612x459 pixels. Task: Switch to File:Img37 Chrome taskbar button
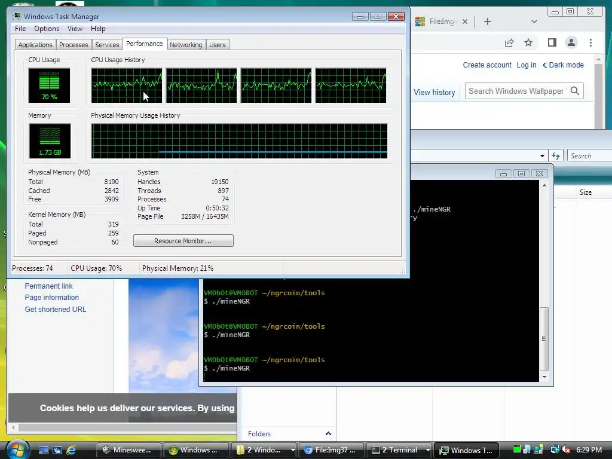click(332, 450)
